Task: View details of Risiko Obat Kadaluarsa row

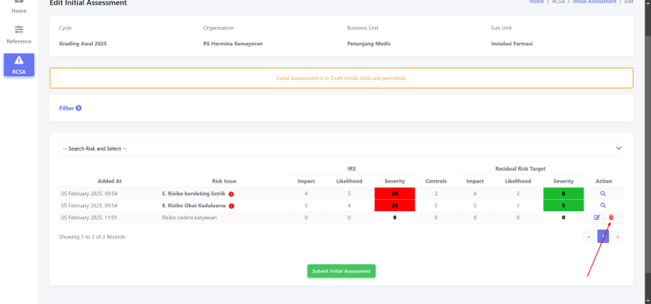Action: (x=603, y=205)
